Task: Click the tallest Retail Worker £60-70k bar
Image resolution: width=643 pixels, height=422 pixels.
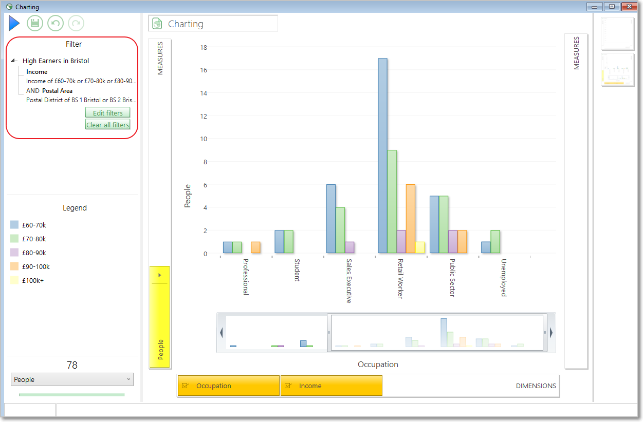Action: [x=383, y=156]
